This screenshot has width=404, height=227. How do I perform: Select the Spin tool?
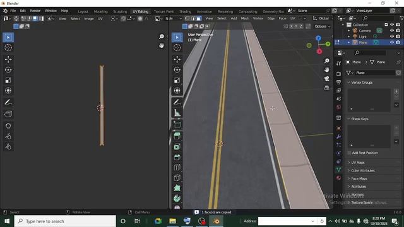point(177,198)
